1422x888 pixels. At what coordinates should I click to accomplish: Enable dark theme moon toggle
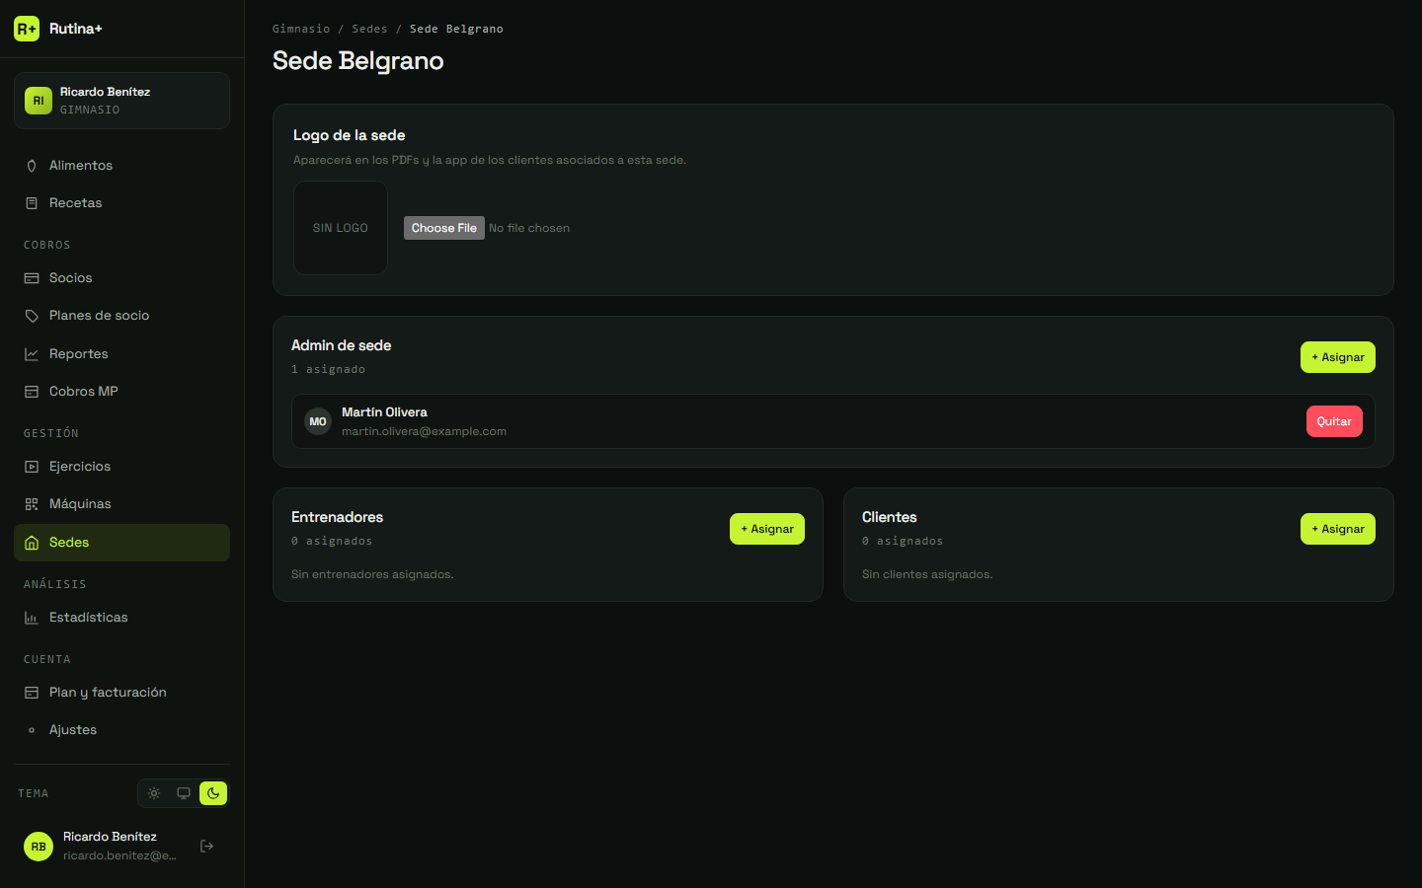213,793
